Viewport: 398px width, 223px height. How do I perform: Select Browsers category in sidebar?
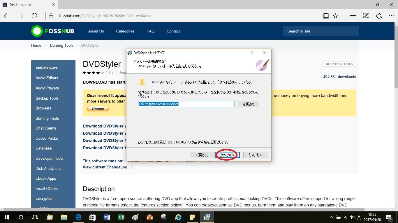pyautogui.click(x=43, y=108)
